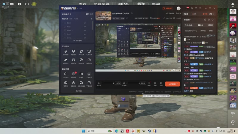This screenshot has width=238, height=134.
Task: Open the 设置 settings icon in bottom bar
Action: [161, 83]
